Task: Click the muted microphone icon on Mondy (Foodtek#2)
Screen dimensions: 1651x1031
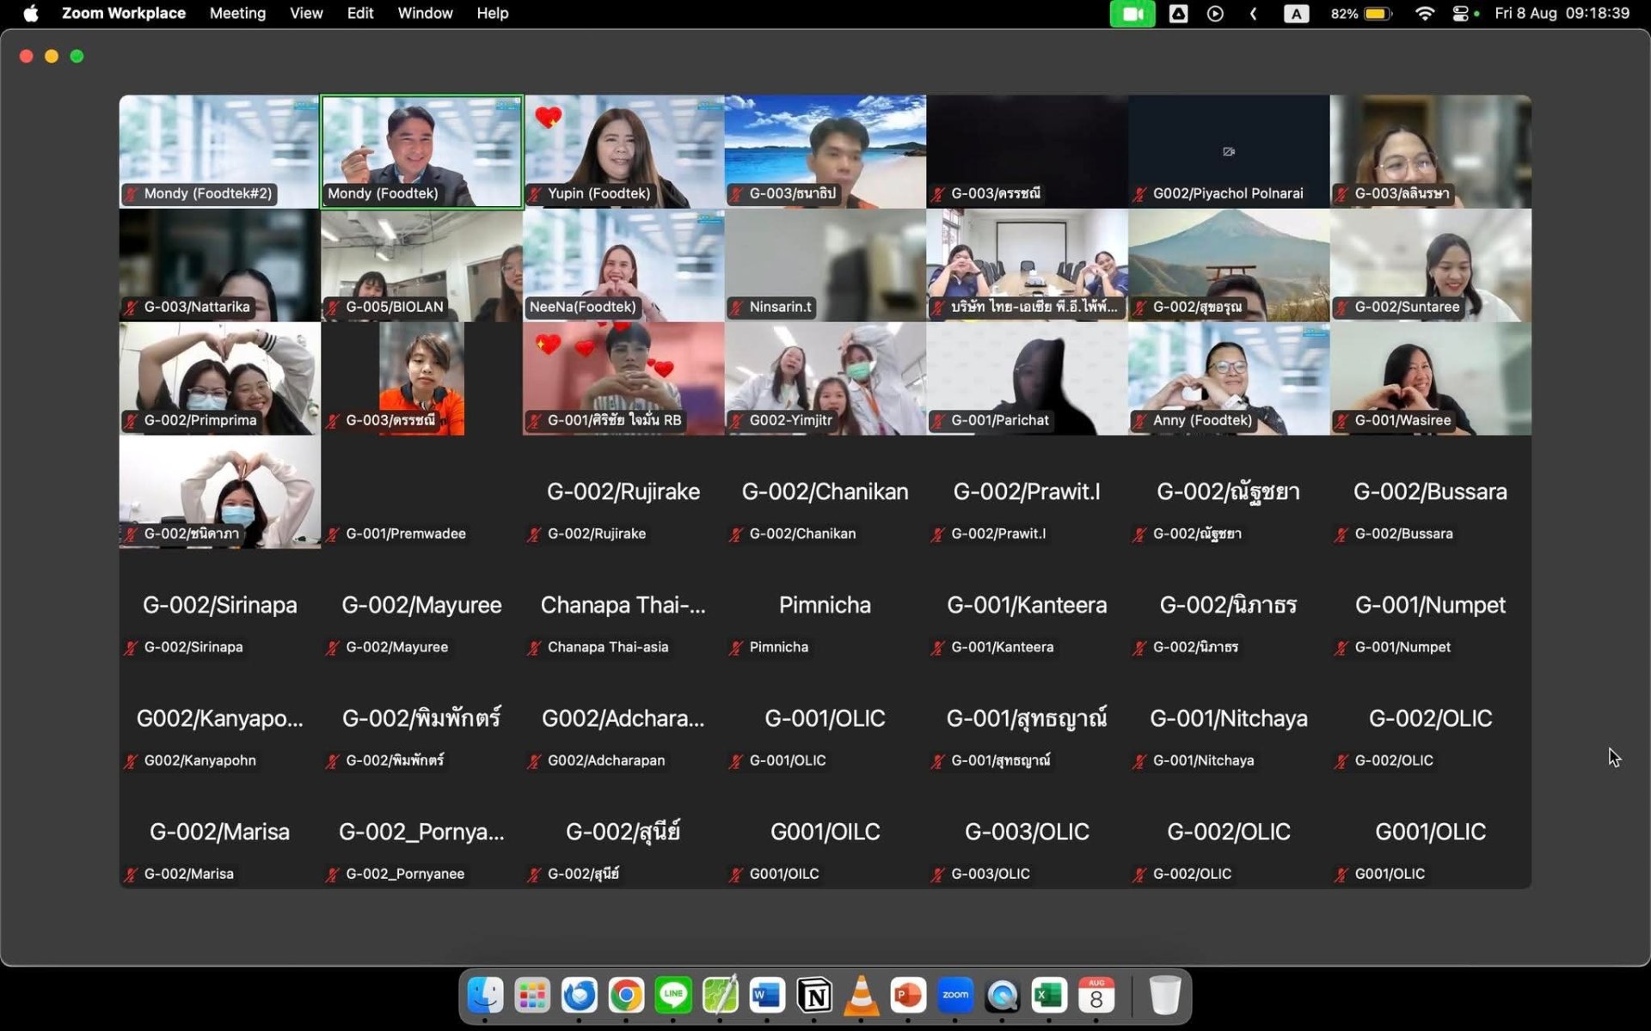Action: [x=132, y=194]
